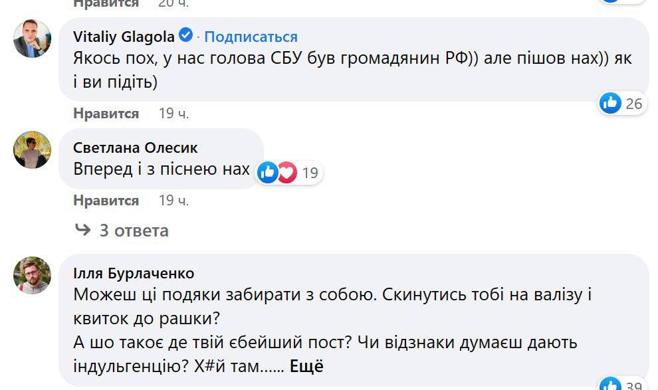
Task: Go to the Ілля Бурлаченко profile name link
Action: pyautogui.click(x=134, y=273)
